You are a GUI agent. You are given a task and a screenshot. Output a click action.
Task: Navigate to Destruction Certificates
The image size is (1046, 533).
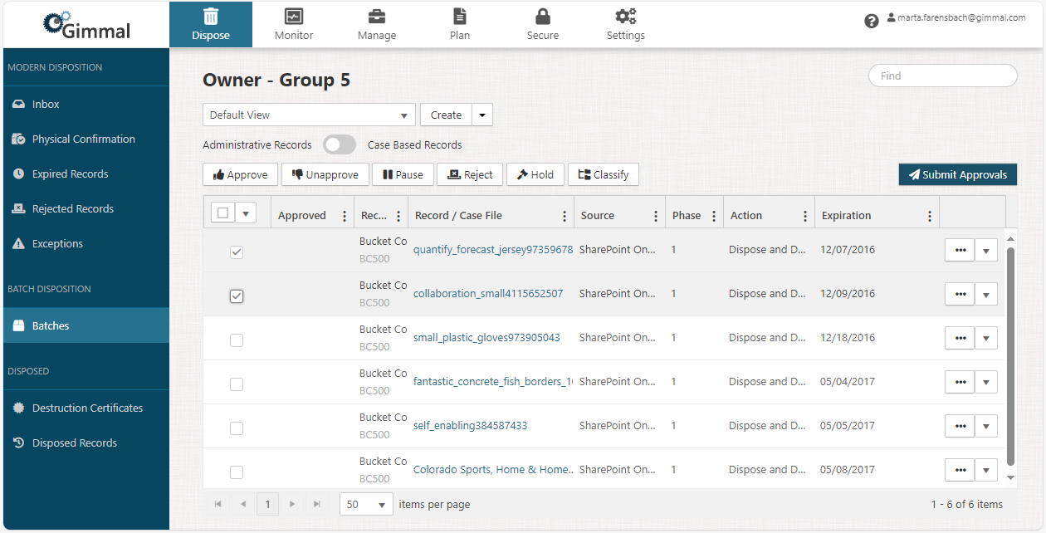(87, 408)
